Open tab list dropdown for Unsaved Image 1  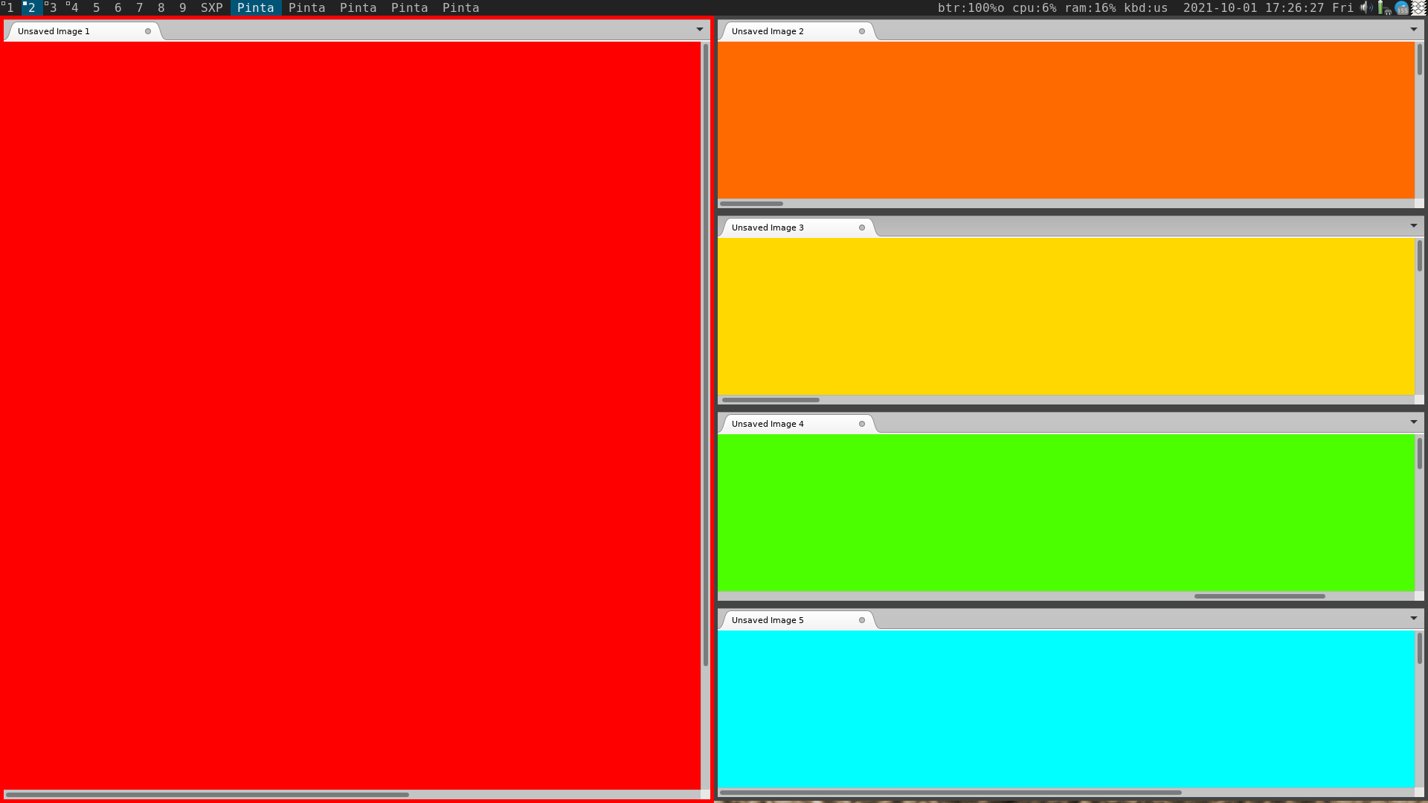click(700, 30)
